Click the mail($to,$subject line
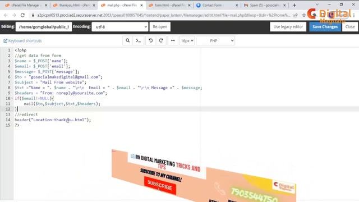The width and height of the screenshot is (359, 202). click(x=62, y=103)
